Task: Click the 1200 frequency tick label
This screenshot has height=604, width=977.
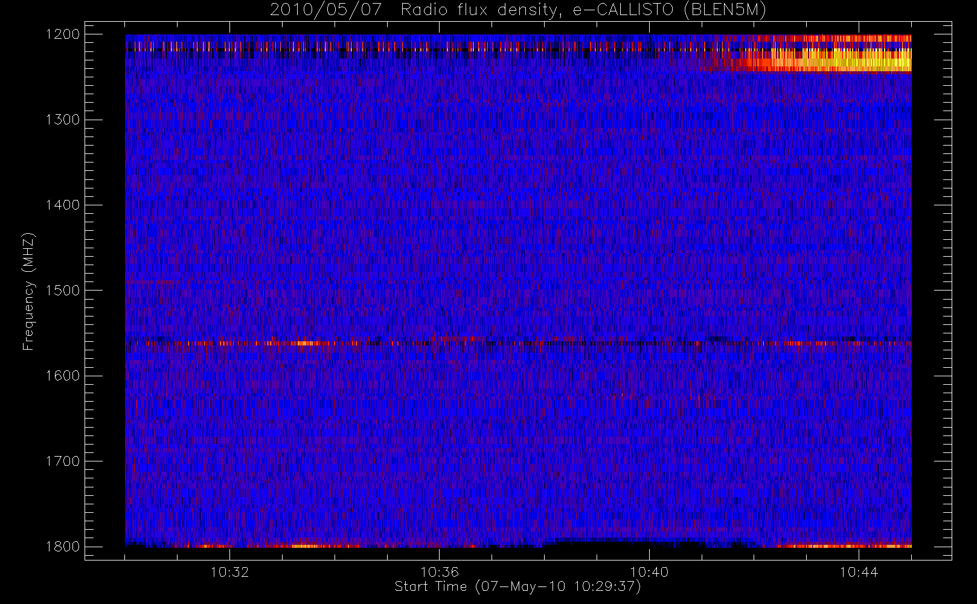Action: pyautogui.click(x=63, y=34)
